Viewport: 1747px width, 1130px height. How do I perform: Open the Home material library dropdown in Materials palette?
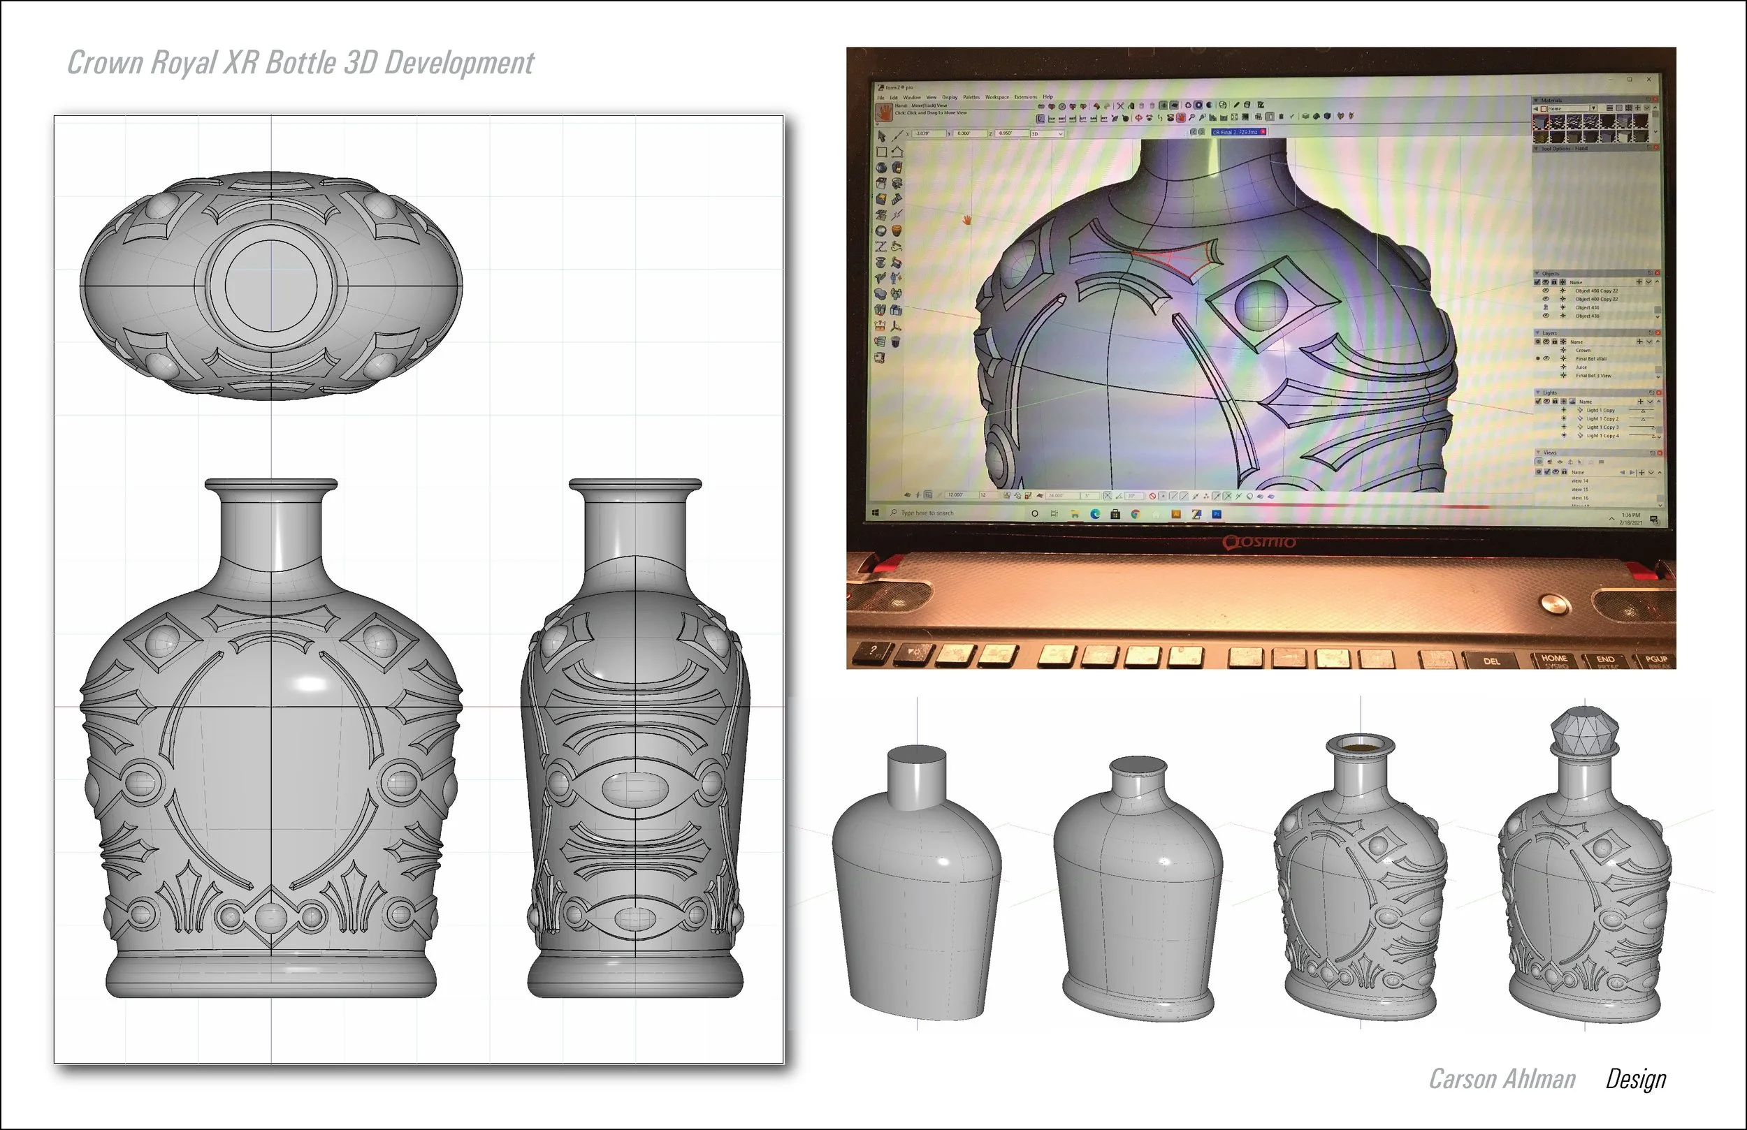[1593, 108]
